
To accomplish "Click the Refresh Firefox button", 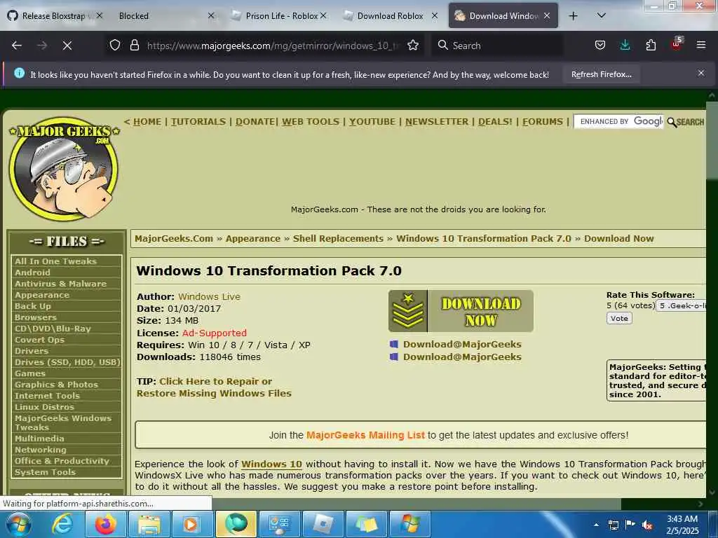I will pos(601,74).
